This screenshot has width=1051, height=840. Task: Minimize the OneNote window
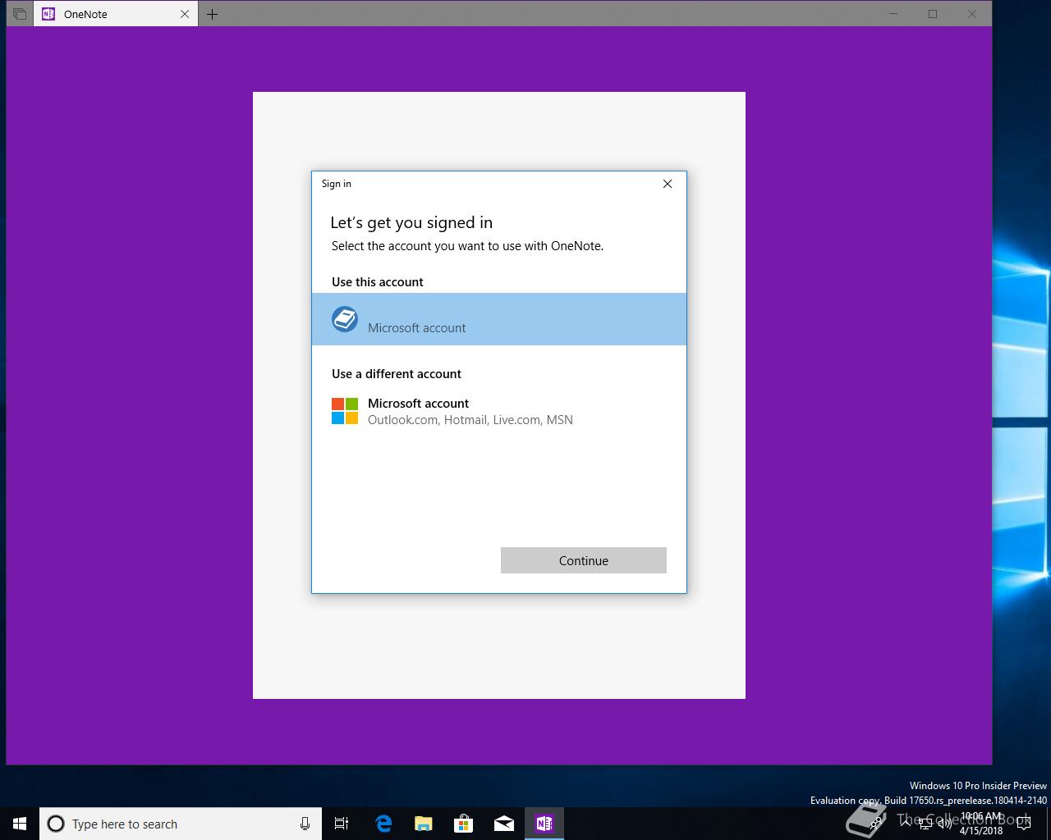tap(894, 14)
